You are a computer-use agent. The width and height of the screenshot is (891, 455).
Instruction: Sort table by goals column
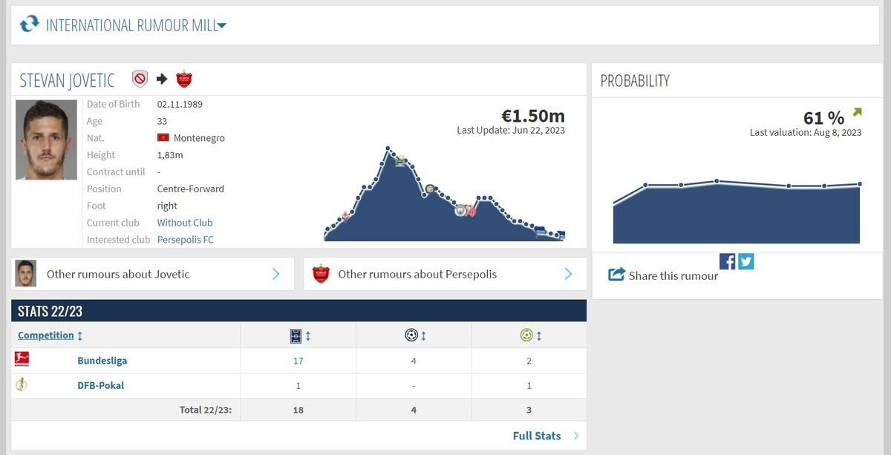[x=414, y=335]
